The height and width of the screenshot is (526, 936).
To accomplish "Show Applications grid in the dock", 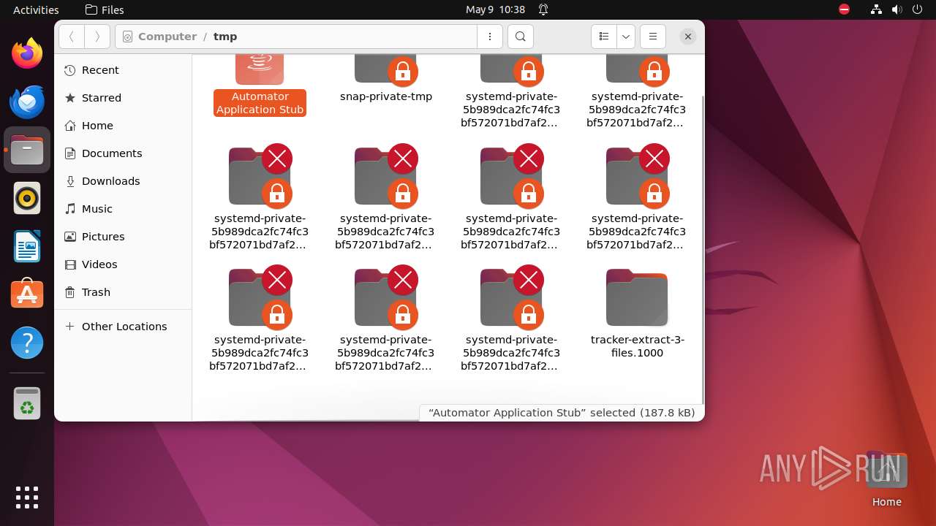I will (x=27, y=498).
